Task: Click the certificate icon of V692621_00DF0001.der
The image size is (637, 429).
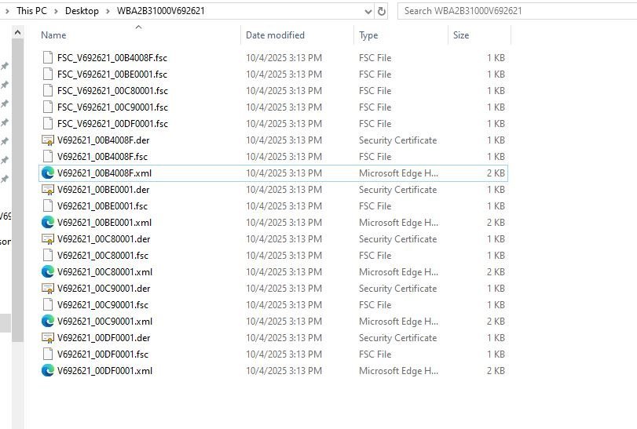Action: pos(48,338)
